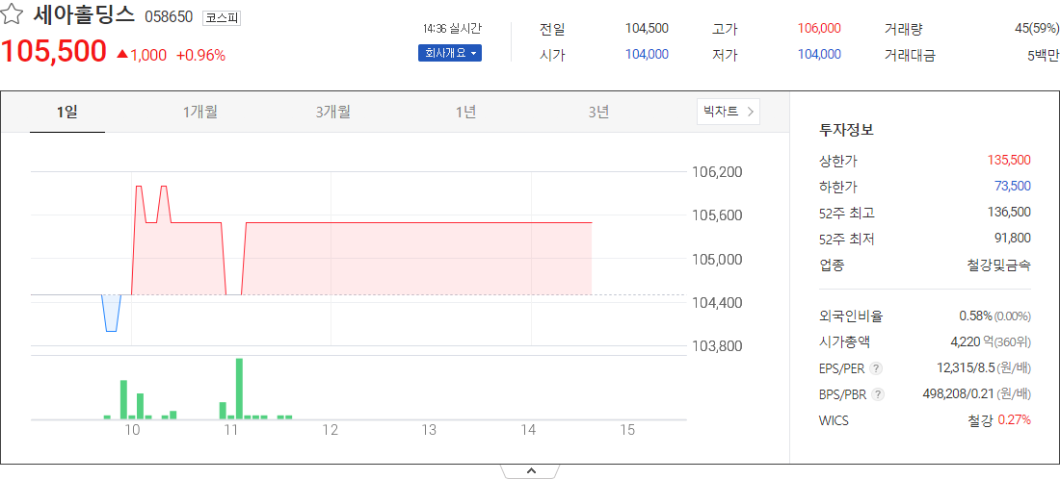Click the 하한가 value 73,500
The height and width of the screenshot is (480, 1060).
click(1012, 187)
